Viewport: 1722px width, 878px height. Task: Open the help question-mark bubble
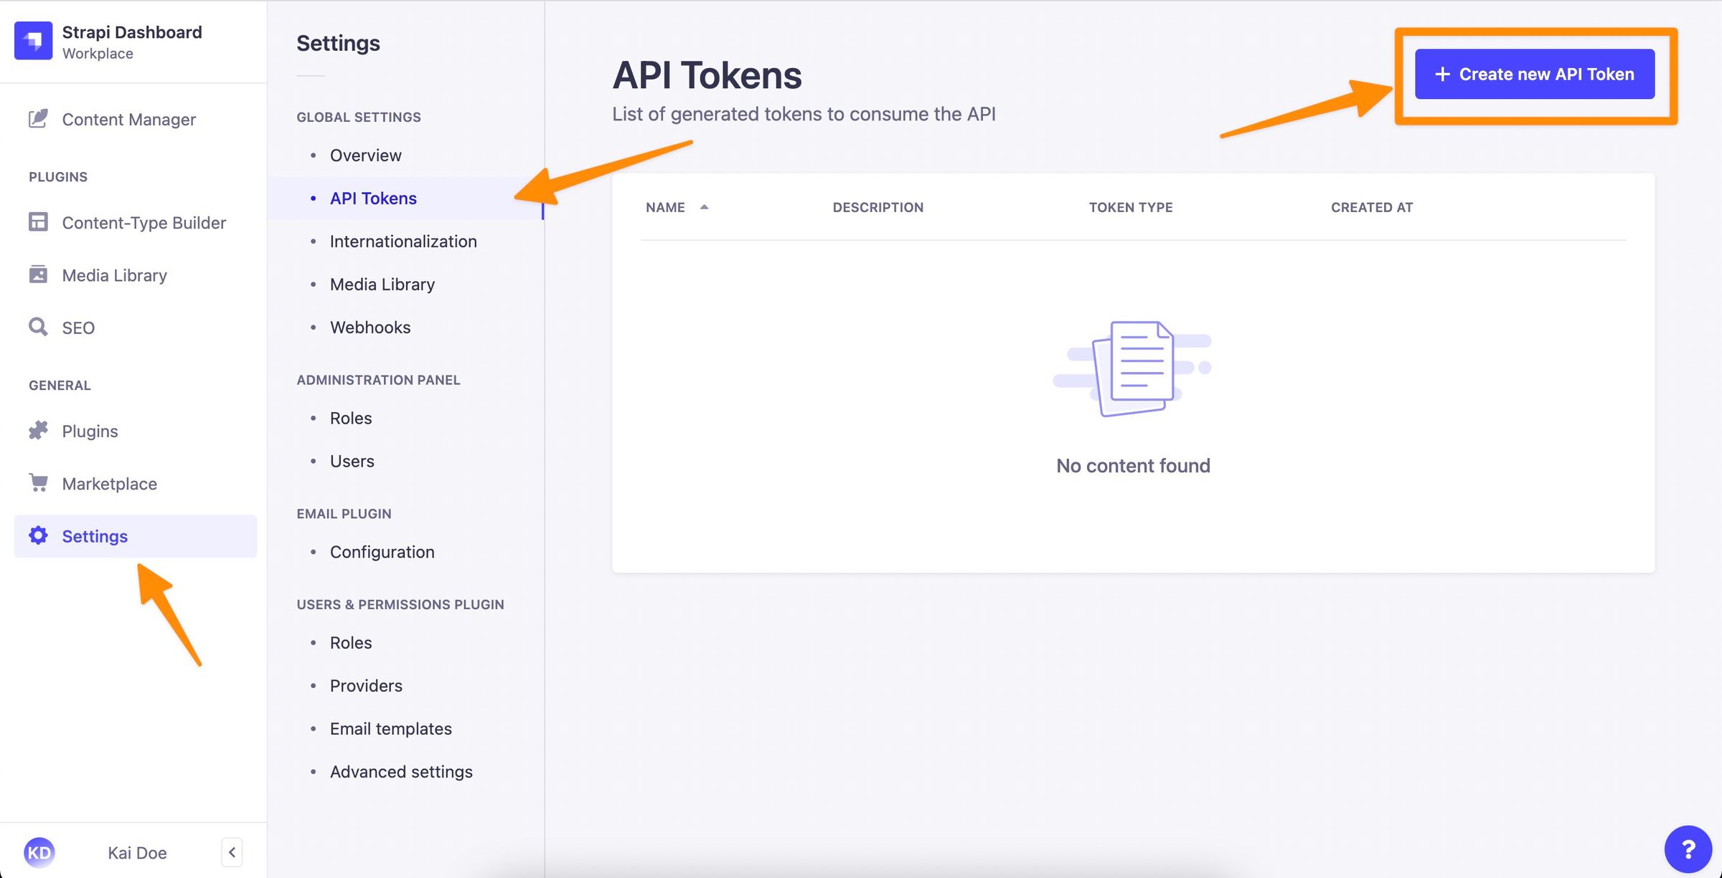click(x=1688, y=849)
